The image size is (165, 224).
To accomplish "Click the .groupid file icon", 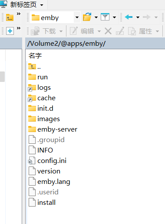I will [x=32, y=139].
